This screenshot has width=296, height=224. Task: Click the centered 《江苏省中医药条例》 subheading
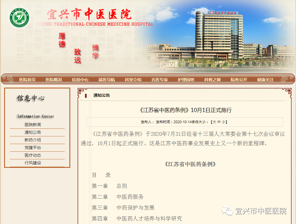coord(190,164)
